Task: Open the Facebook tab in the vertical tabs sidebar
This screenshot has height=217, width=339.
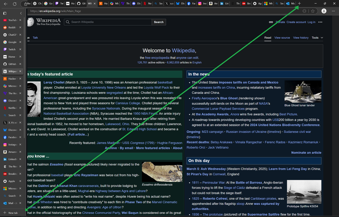Action: 11,137
